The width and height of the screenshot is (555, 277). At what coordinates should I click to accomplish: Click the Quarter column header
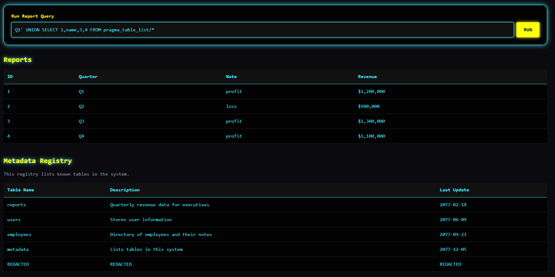[x=88, y=77]
